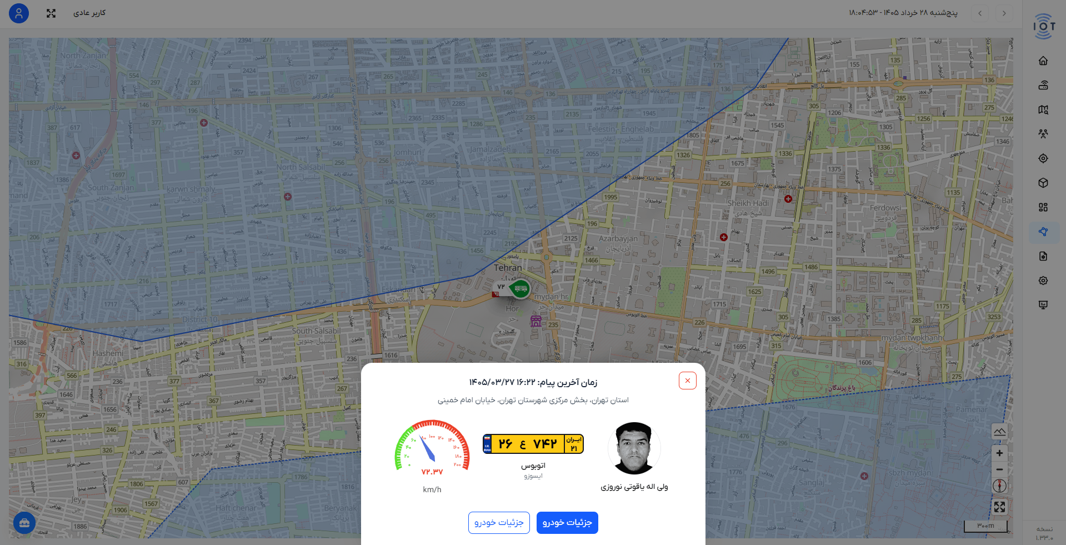Image resolution: width=1066 pixels, height=545 pixels.
Task: Click the ایسوزو vehicle brand label
Action: 533,476
